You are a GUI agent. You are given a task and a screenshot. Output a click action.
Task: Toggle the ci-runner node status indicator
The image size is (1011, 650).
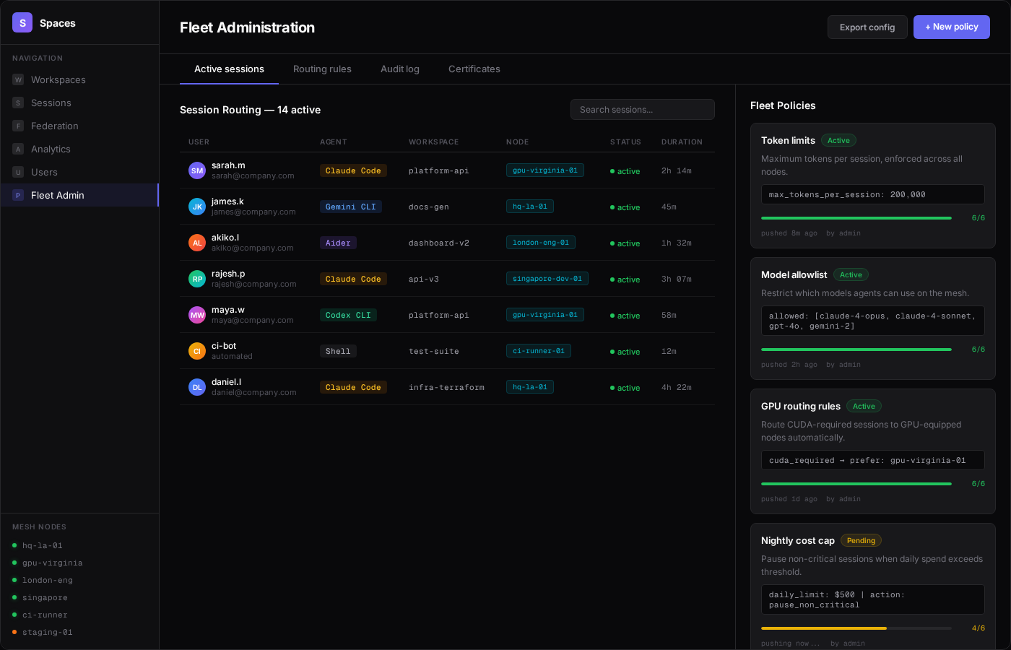pyautogui.click(x=14, y=615)
